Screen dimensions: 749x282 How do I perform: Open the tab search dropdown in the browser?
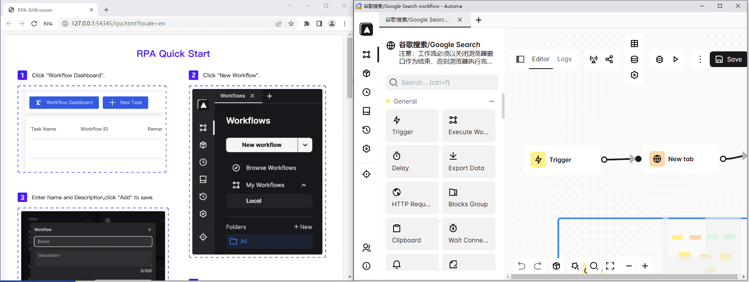tap(290, 5)
